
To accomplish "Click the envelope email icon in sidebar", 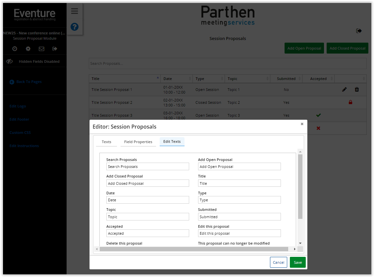I will click(41, 49).
